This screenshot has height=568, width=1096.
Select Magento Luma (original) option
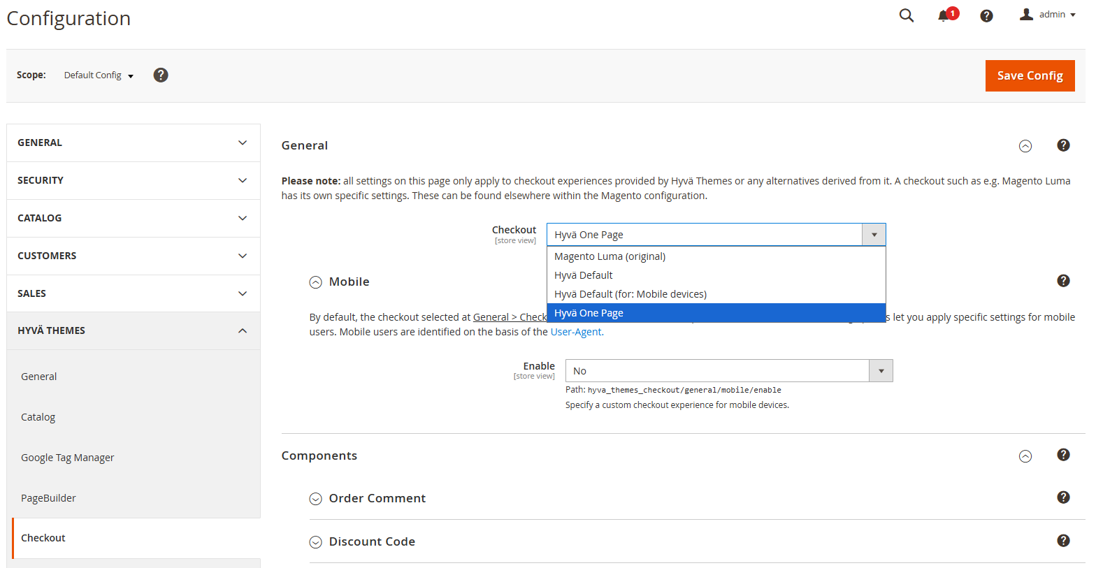pos(610,256)
